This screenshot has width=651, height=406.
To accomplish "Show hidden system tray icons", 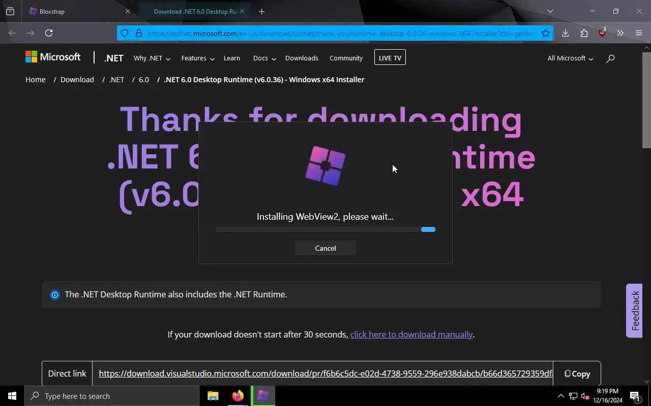I will (560, 396).
